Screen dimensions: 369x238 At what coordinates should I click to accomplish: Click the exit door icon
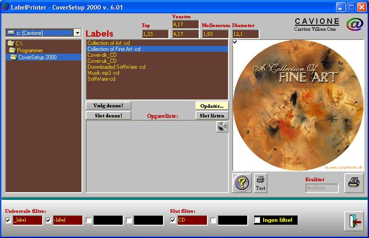pyautogui.click(x=354, y=221)
